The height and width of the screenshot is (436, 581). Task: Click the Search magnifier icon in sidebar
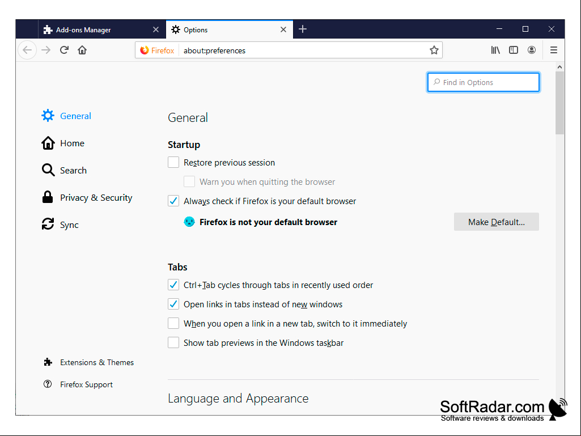[x=48, y=170]
